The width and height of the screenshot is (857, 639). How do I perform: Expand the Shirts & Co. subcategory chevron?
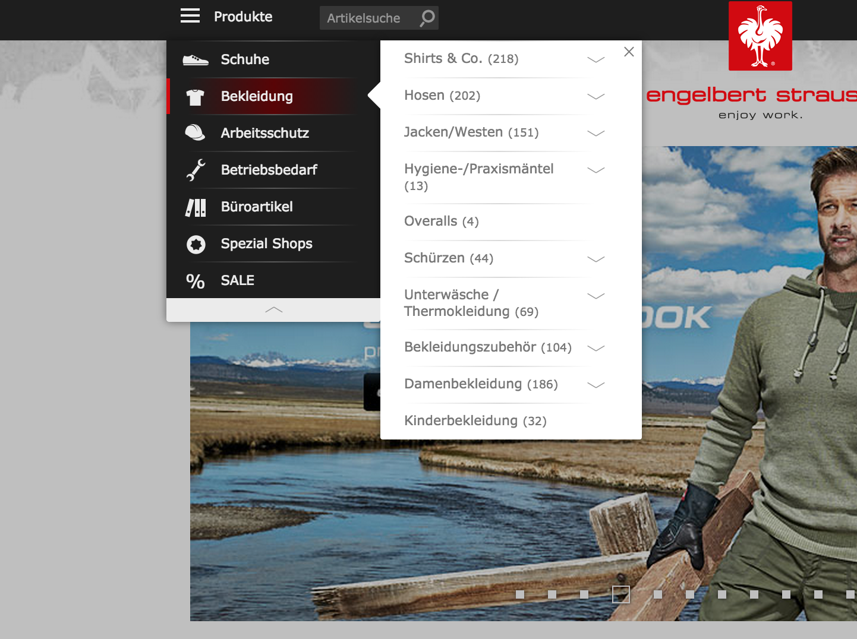point(596,59)
